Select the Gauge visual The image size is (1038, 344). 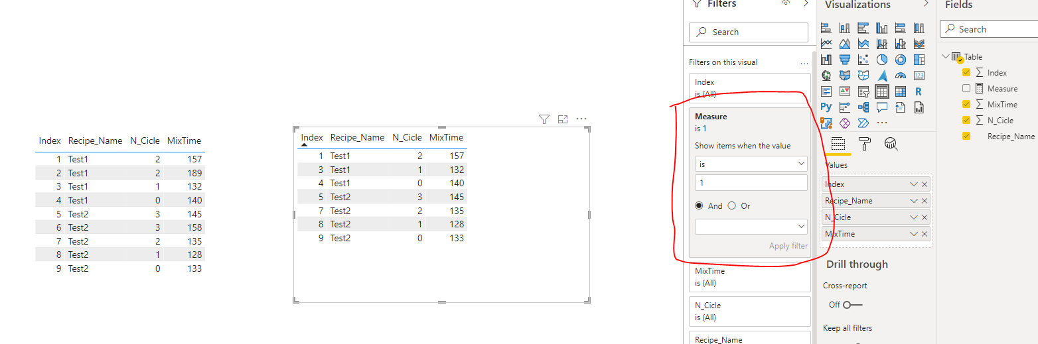pos(901,76)
